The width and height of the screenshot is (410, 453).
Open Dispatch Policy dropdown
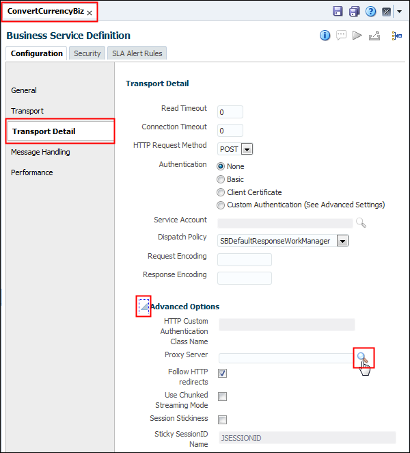[342, 240]
